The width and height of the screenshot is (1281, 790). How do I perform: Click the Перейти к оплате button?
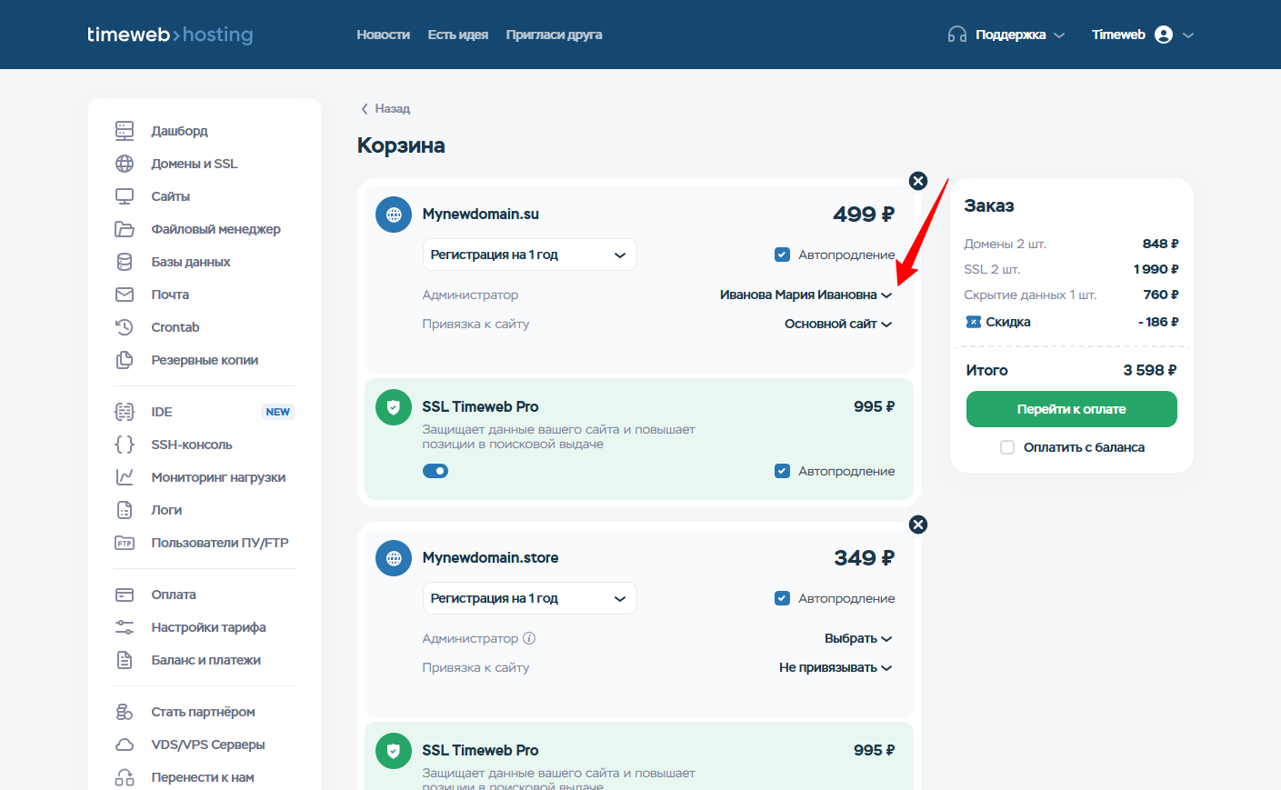coord(1071,409)
